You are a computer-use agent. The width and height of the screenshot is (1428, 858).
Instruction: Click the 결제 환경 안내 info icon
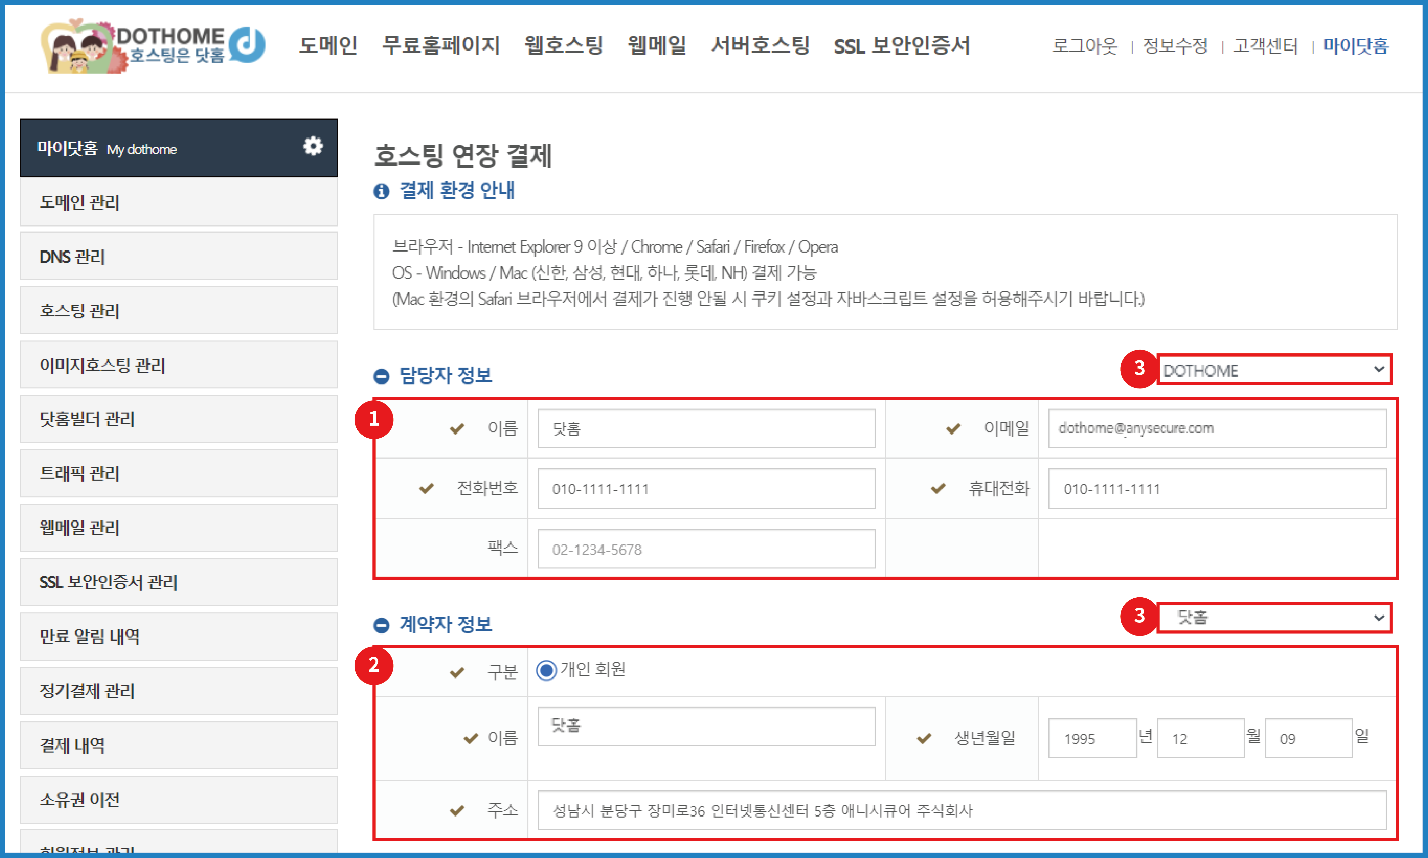[x=381, y=191]
